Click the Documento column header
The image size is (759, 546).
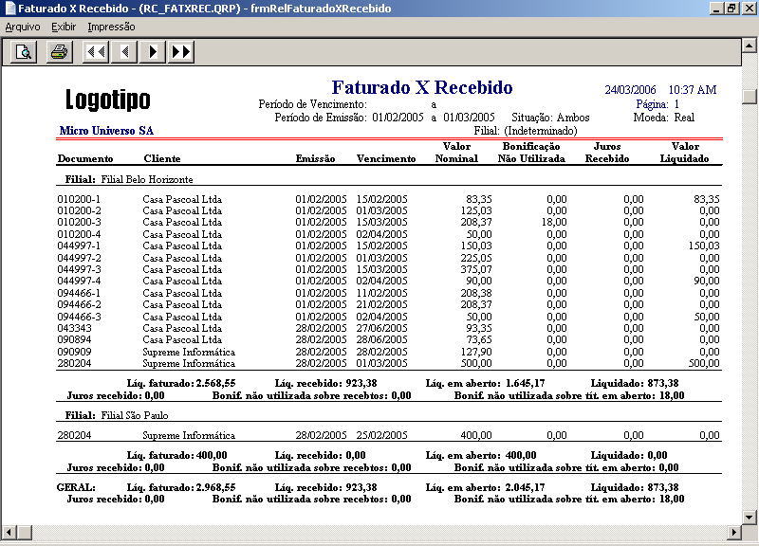[x=85, y=158]
